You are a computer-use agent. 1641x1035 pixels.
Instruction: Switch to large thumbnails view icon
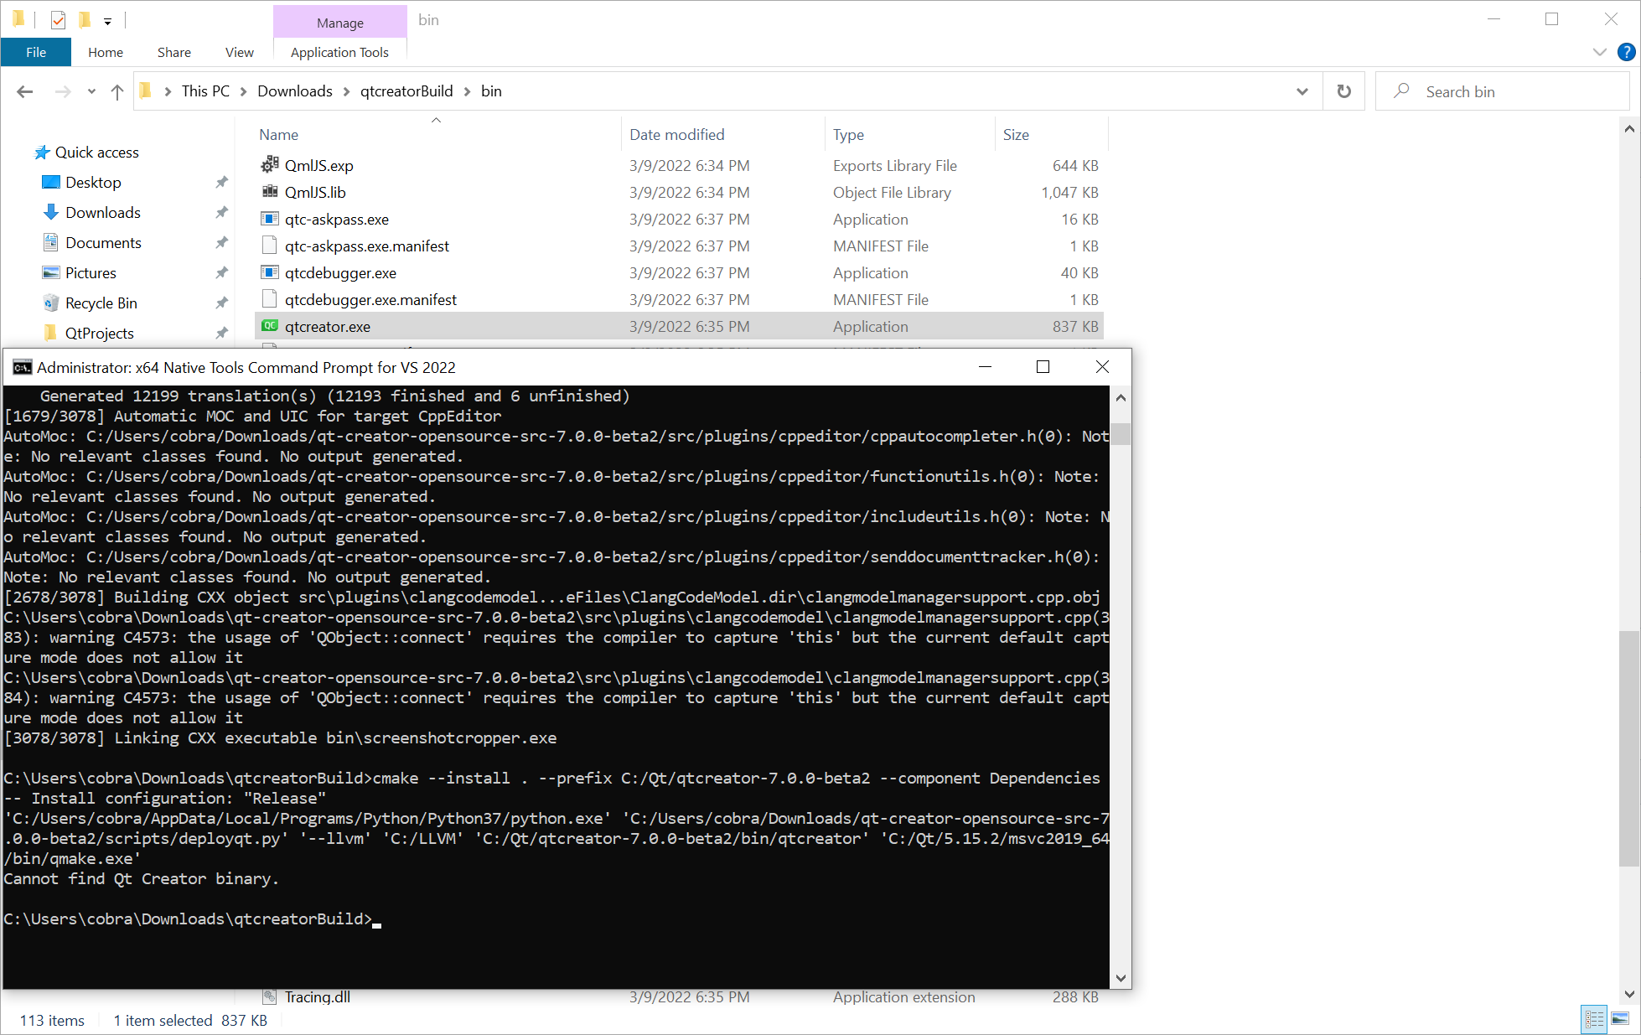click(x=1620, y=1019)
